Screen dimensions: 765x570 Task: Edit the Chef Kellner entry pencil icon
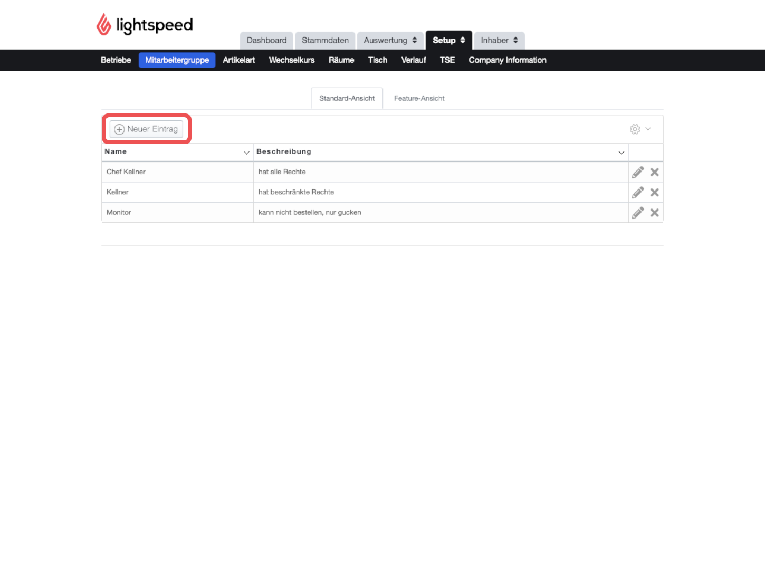(638, 172)
